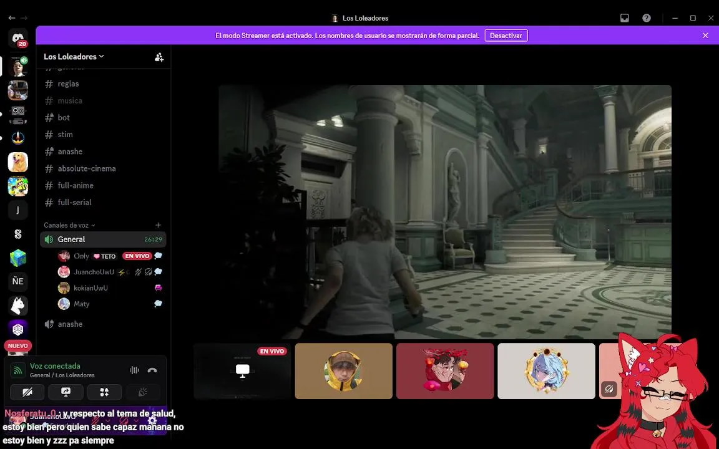Open user settings gear icon
719x449 pixels.
pos(152,420)
